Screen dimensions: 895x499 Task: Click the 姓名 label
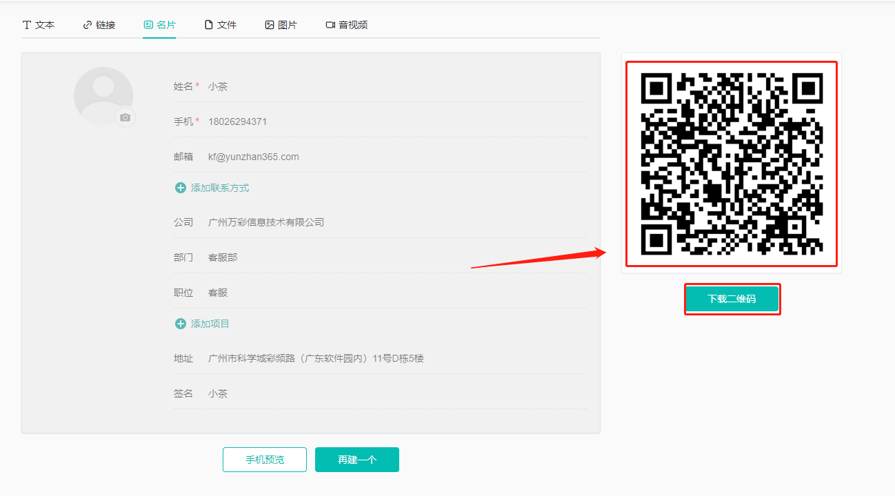(x=183, y=87)
